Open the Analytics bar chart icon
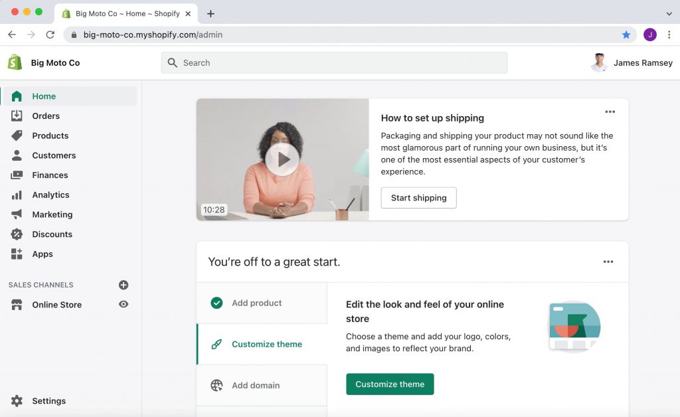 [x=17, y=195]
